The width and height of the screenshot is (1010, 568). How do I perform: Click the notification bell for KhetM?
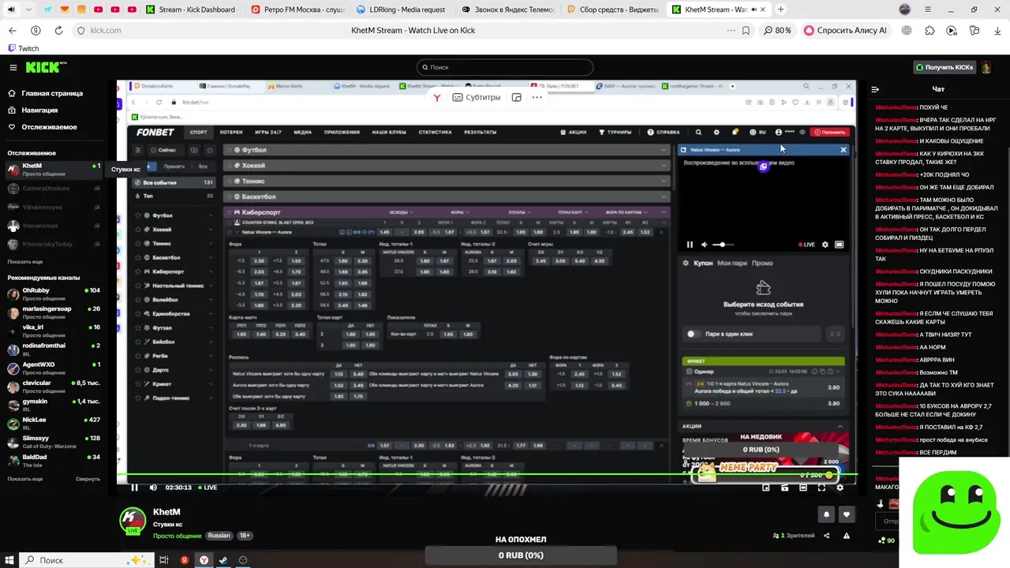tap(826, 514)
